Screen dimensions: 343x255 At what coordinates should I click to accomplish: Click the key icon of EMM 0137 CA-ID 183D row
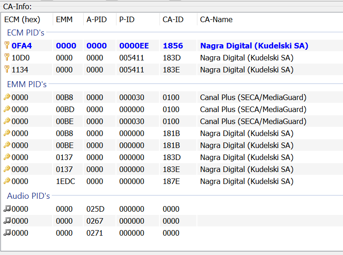[7, 157]
